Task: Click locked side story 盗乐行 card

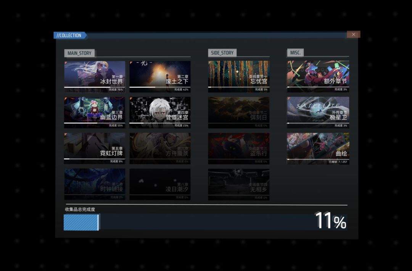Action: [238, 148]
